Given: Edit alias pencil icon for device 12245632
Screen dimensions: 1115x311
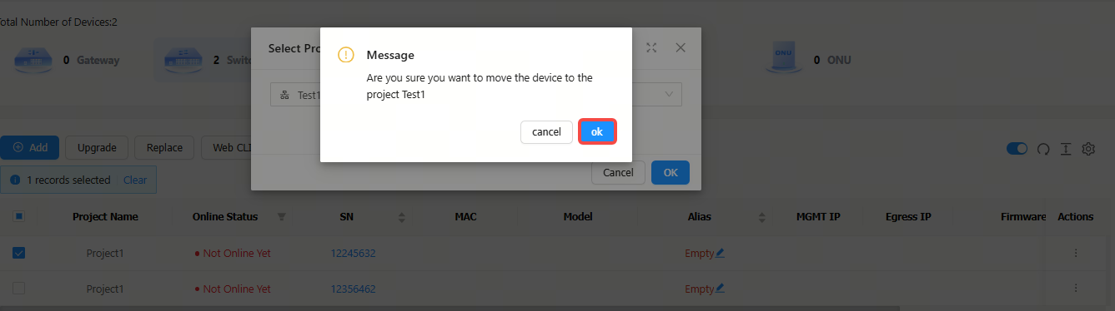Looking at the screenshot, I should click(x=720, y=253).
